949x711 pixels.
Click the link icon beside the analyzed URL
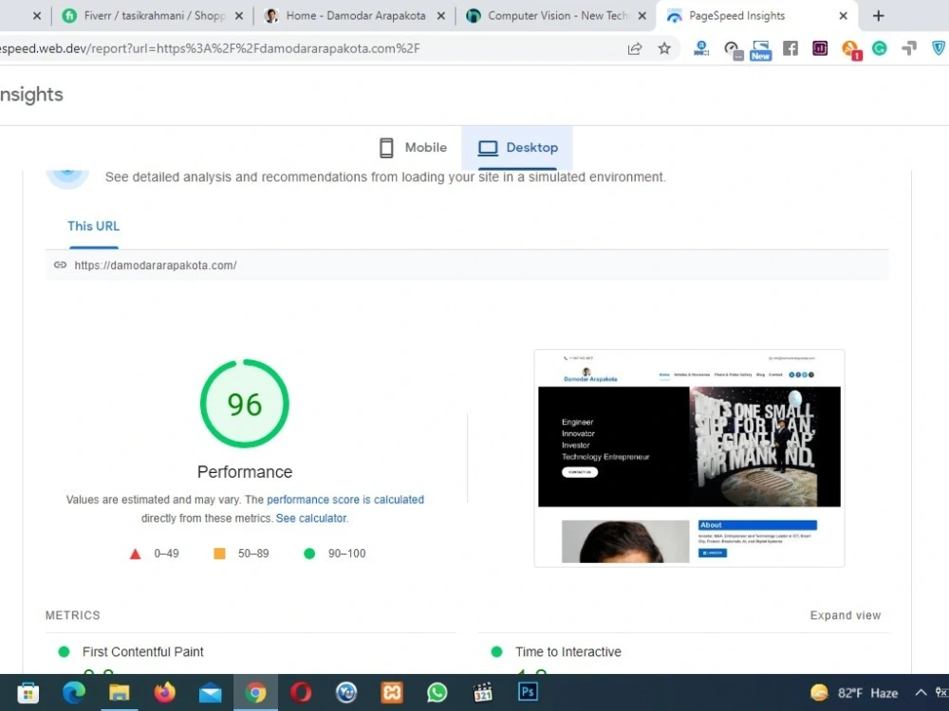click(x=60, y=264)
